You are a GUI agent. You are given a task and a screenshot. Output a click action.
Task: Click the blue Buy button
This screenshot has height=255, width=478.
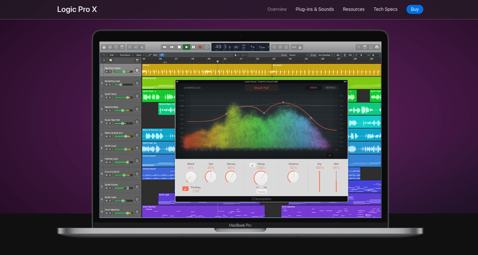pos(414,9)
